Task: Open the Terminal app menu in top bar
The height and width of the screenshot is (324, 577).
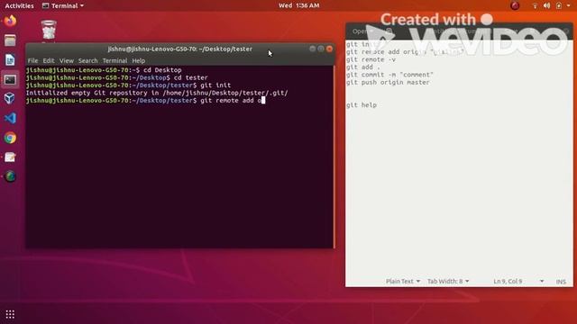Action: point(63,5)
